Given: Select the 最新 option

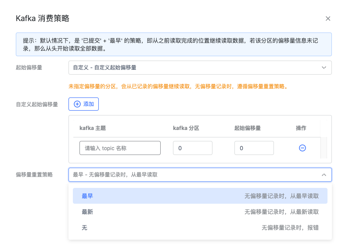Looking at the screenshot, I should 200,212.
